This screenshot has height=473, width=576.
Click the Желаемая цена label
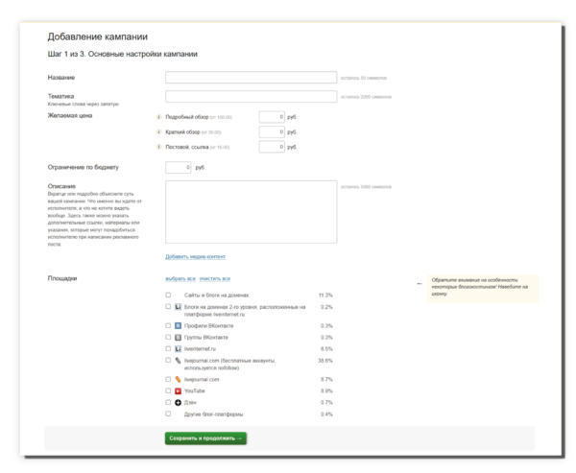(70, 116)
